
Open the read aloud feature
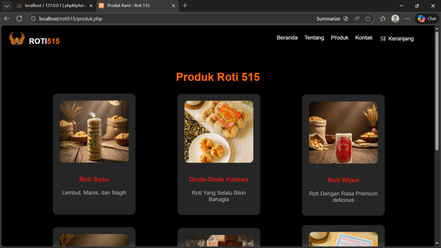point(357,19)
